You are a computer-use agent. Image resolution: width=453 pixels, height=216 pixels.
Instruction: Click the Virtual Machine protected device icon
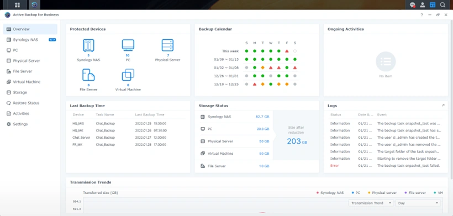pyautogui.click(x=128, y=75)
